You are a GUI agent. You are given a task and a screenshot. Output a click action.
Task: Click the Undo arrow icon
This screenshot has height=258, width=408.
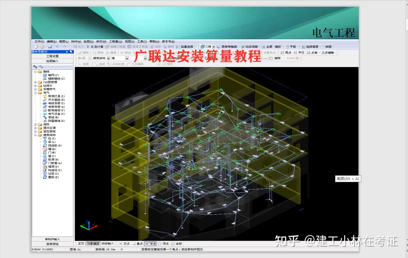click(x=57, y=47)
